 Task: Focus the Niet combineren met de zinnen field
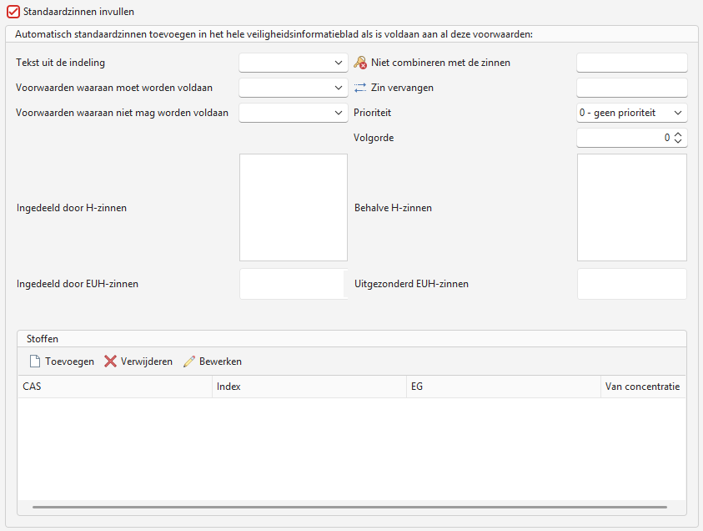[632, 63]
